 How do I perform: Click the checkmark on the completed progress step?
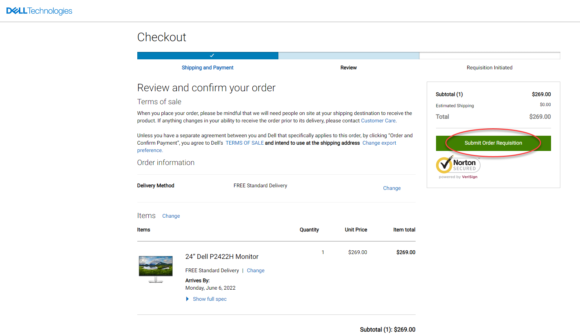point(212,56)
